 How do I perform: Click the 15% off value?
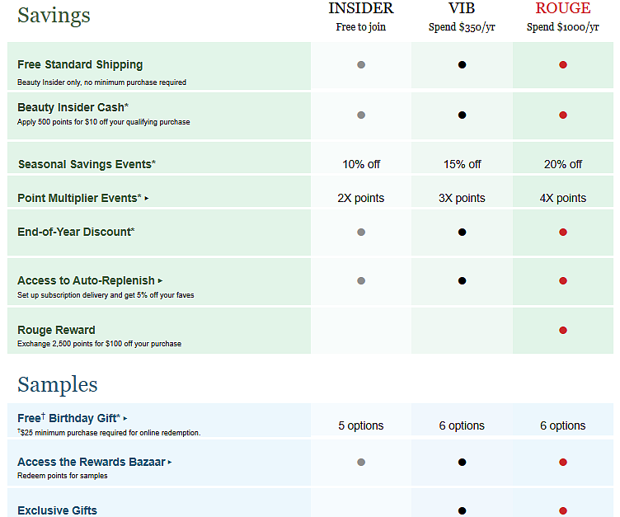pyautogui.click(x=462, y=164)
